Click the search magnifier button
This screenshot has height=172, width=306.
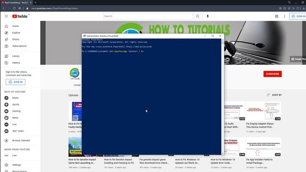tap(197, 16)
